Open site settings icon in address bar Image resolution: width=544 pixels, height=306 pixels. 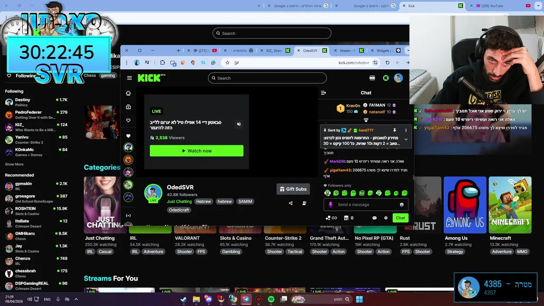[x=375, y=62]
